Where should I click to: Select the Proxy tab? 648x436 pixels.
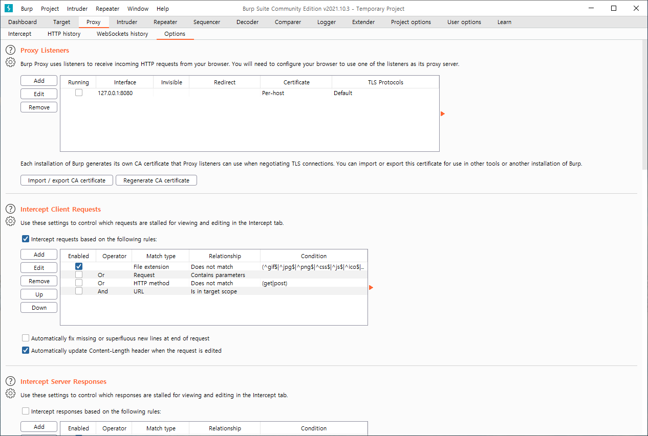click(x=94, y=22)
